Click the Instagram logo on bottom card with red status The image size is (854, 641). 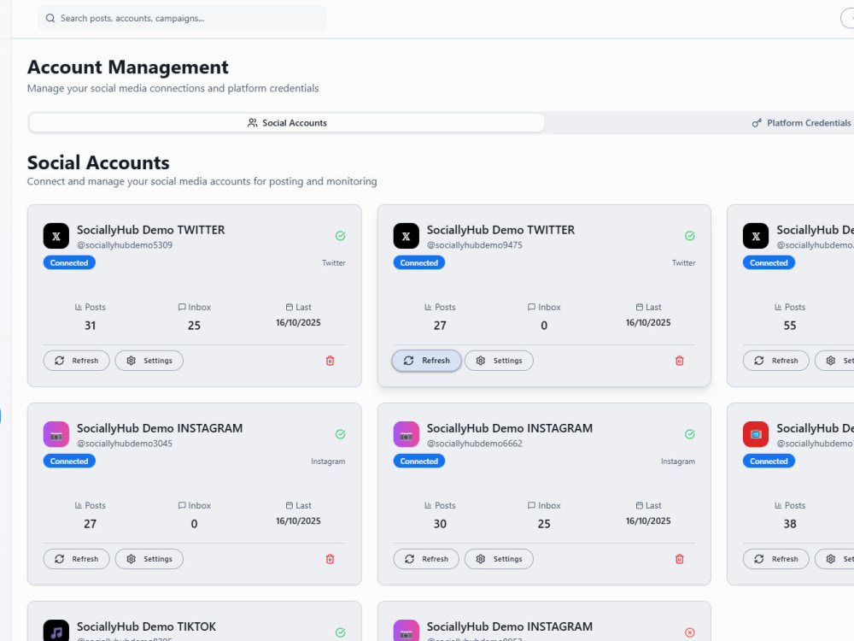407,631
